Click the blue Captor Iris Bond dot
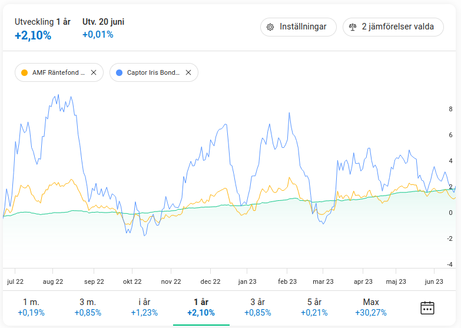Viewport: 461px width, 328px height. point(119,72)
